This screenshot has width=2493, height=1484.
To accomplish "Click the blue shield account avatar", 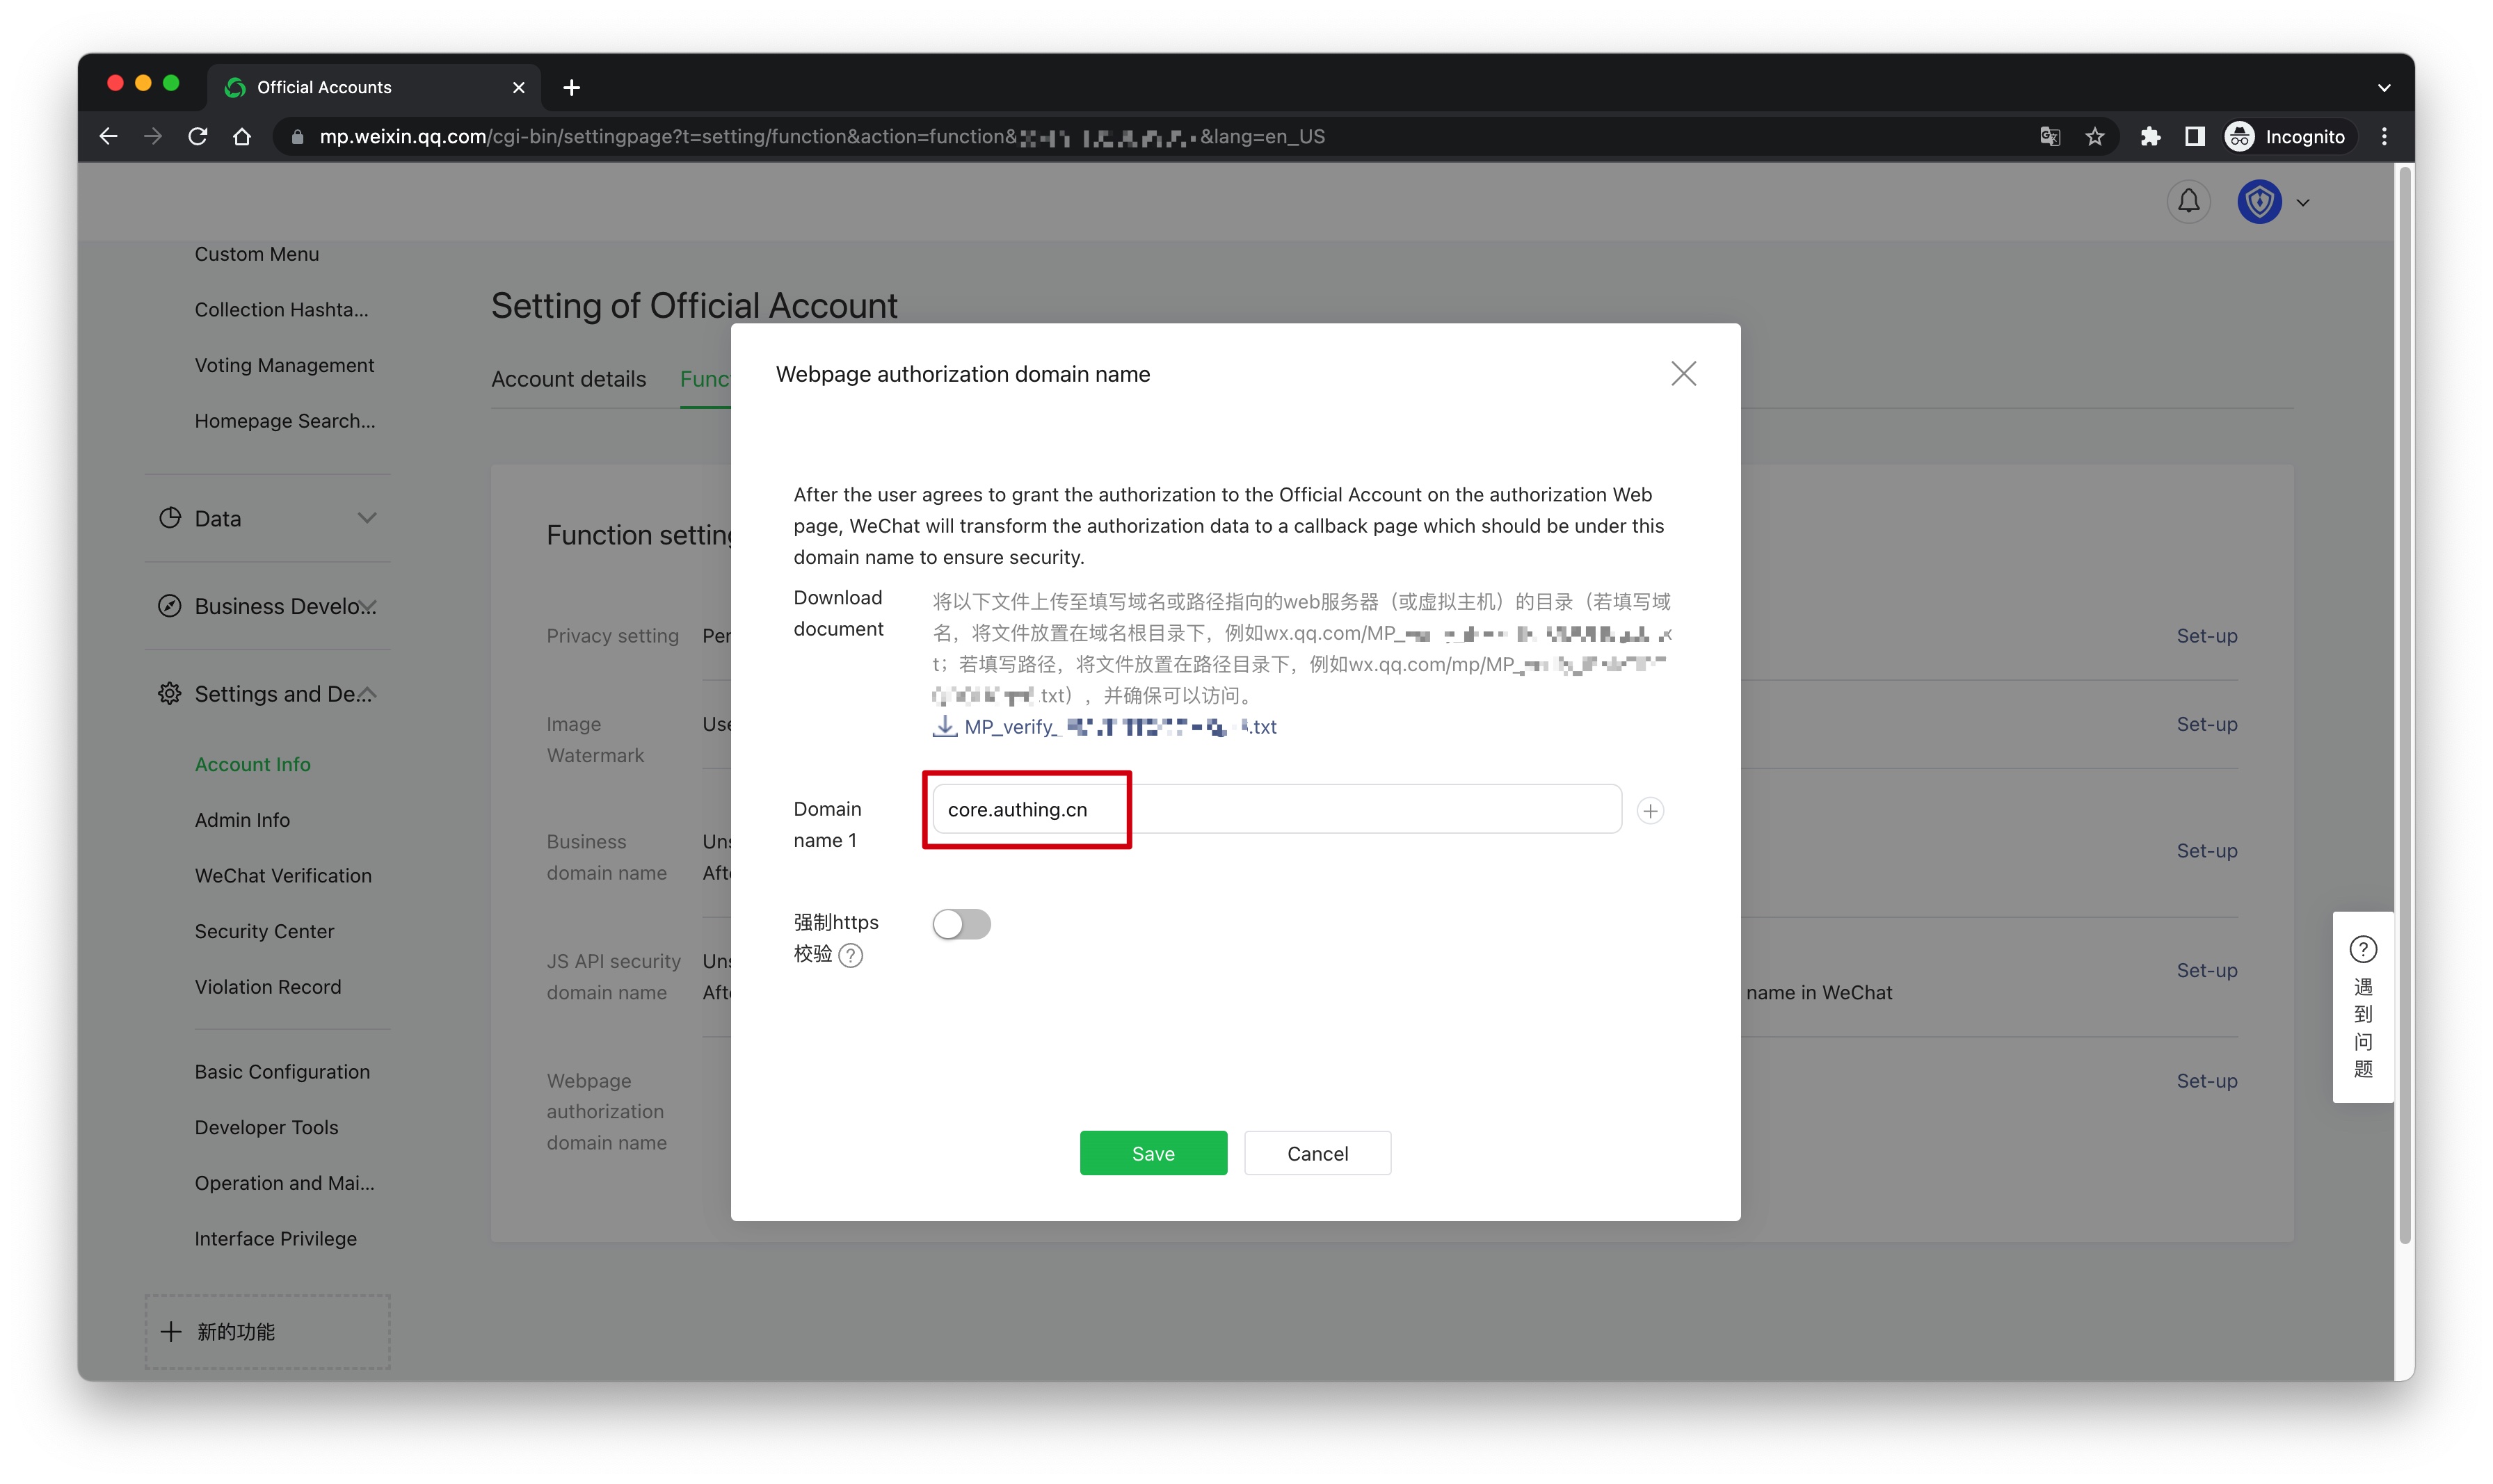I will point(2259,202).
